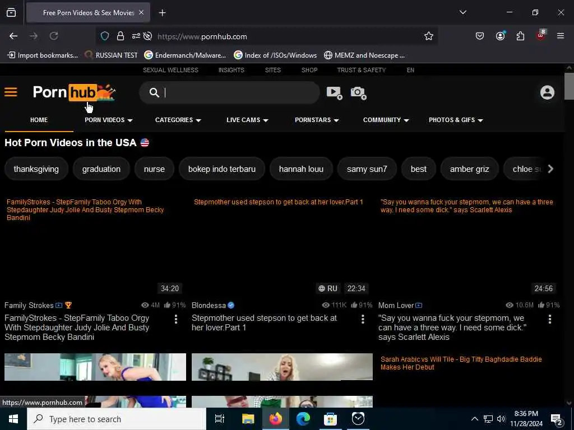The height and width of the screenshot is (430, 574).
Task: Reload the current page
Action: pyautogui.click(x=54, y=36)
